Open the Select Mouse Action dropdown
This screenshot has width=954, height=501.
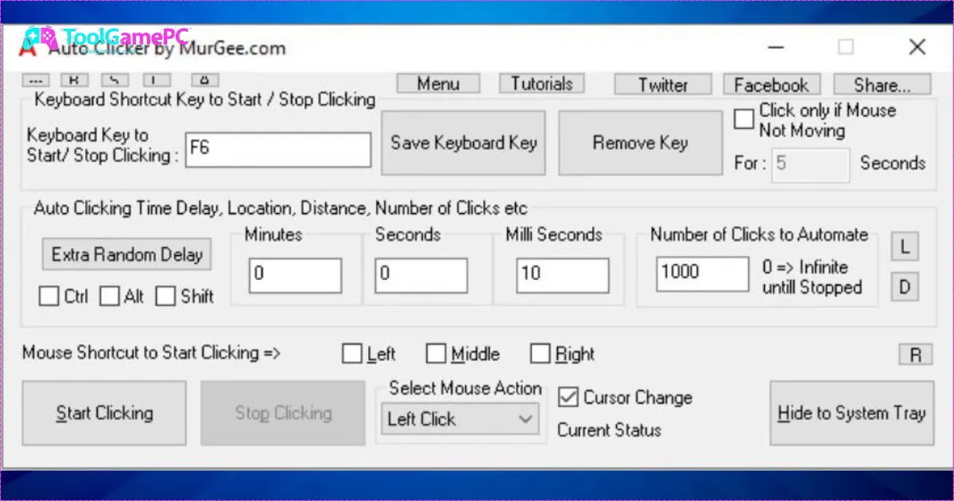pyautogui.click(x=460, y=419)
